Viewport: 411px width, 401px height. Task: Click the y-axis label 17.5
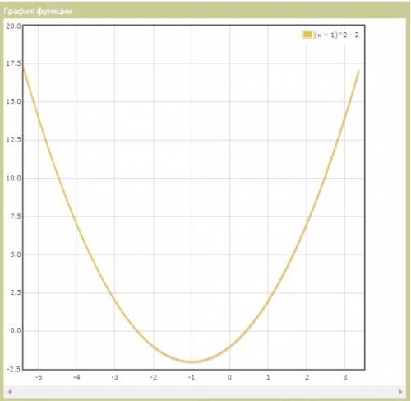(x=13, y=63)
